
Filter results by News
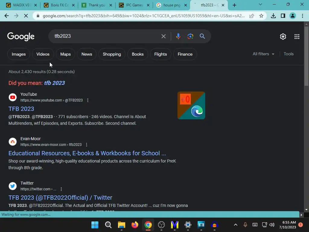click(x=87, y=54)
